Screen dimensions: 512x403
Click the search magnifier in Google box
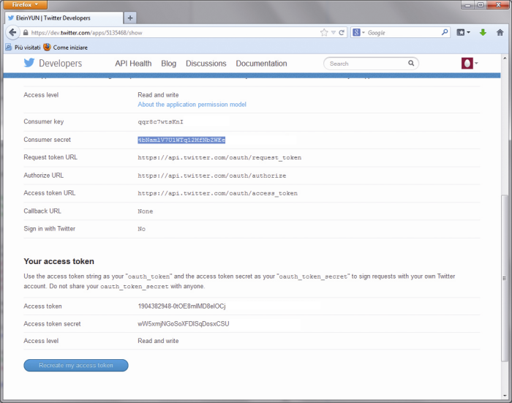(445, 33)
